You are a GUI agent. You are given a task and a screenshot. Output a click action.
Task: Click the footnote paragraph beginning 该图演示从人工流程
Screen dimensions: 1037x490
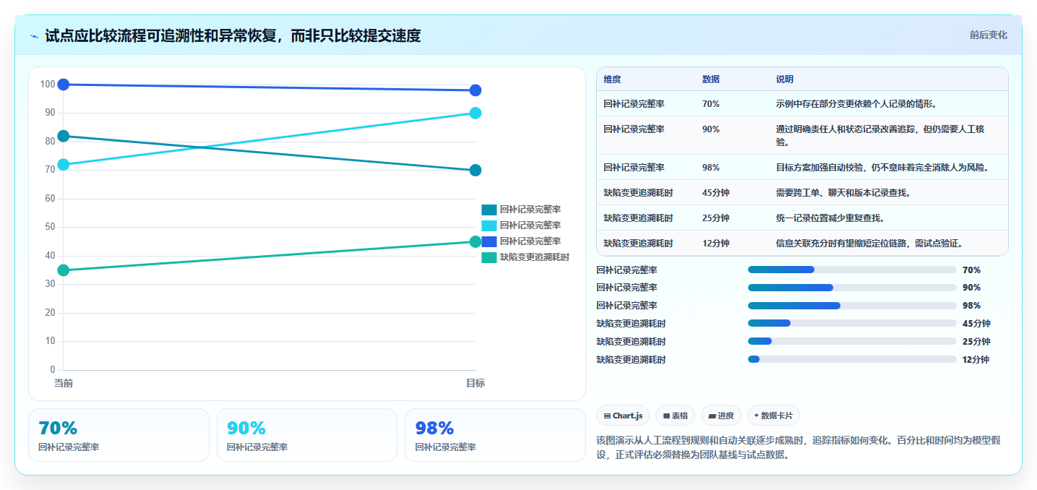(799, 447)
